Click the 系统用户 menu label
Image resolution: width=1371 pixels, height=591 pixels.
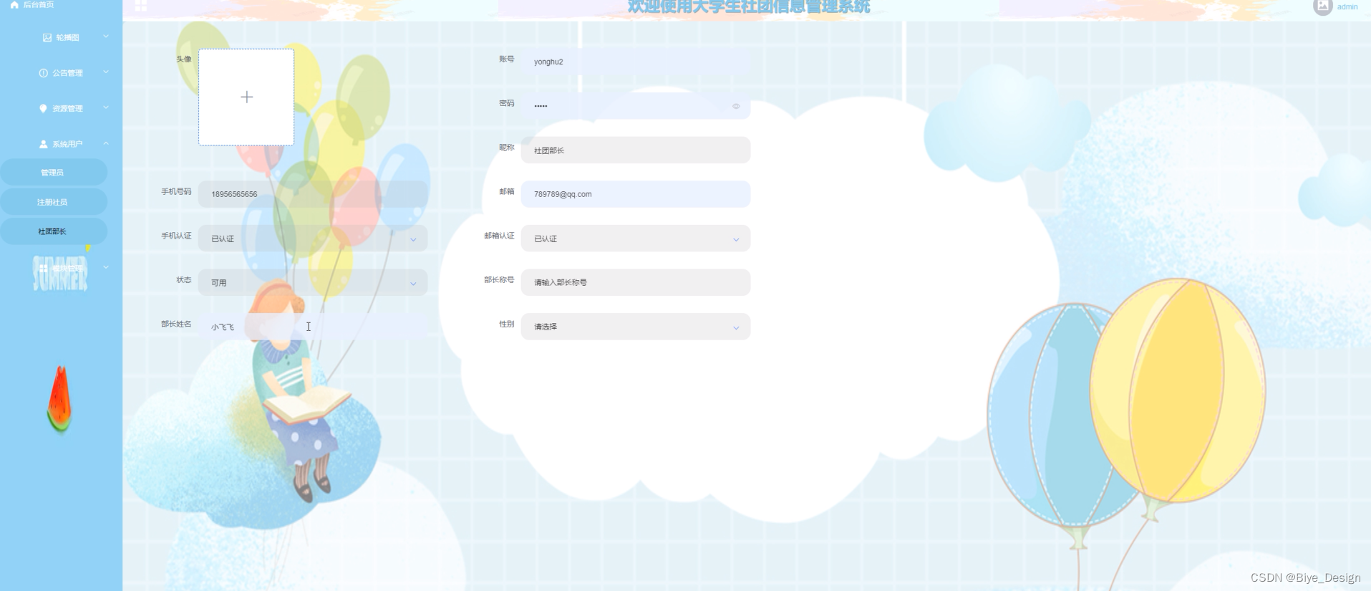click(x=68, y=144)
